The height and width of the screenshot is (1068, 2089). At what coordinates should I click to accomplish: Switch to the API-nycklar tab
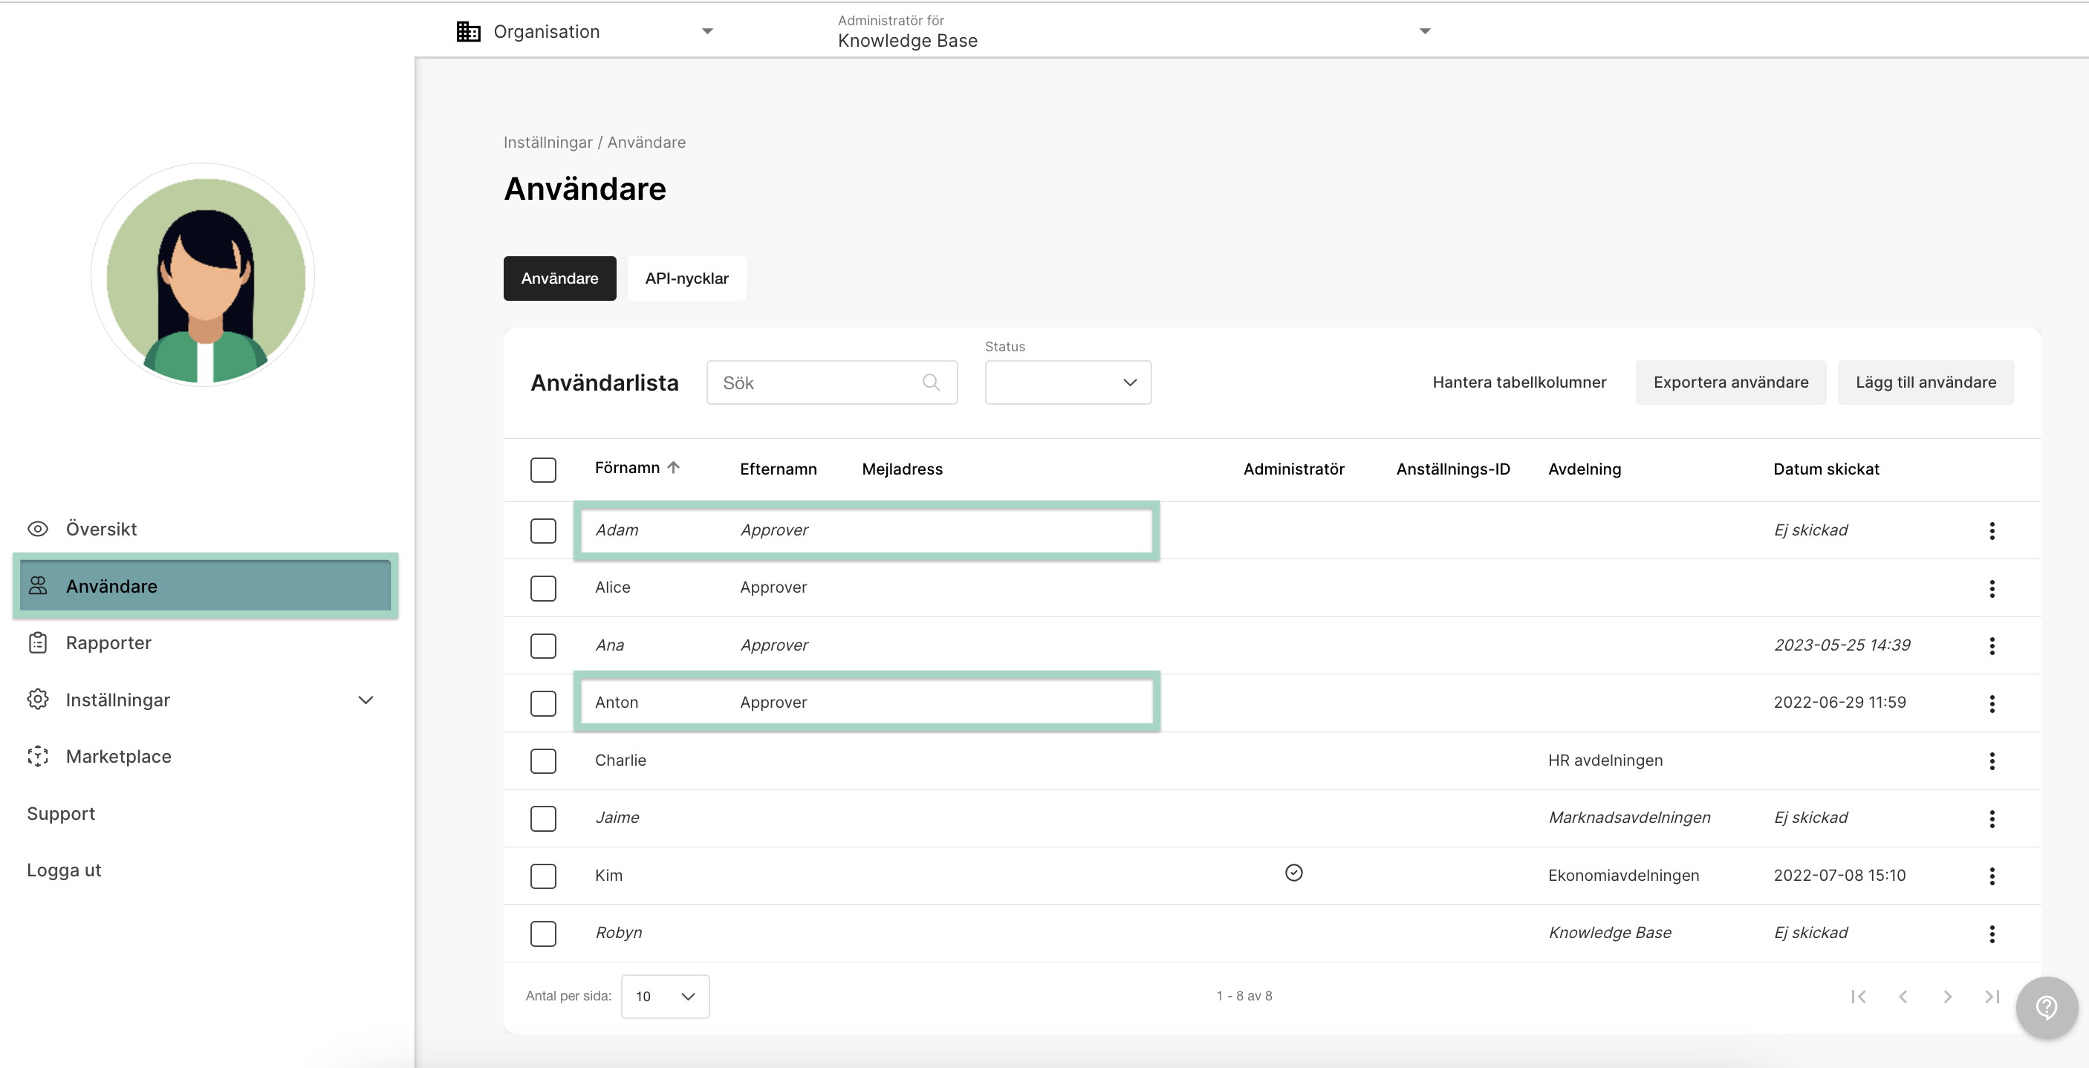point(686,279)
